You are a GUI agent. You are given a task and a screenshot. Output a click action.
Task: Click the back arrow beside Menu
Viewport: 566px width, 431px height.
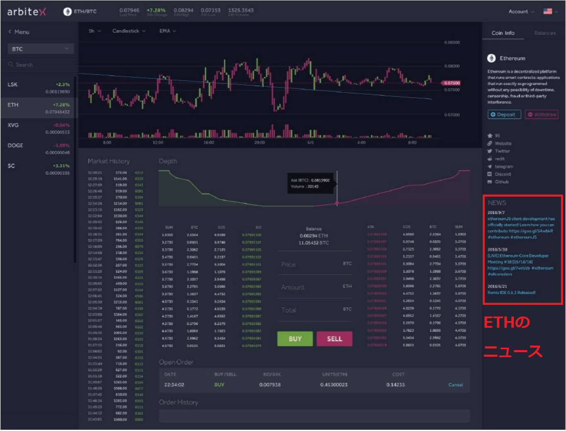coord(10,32)
